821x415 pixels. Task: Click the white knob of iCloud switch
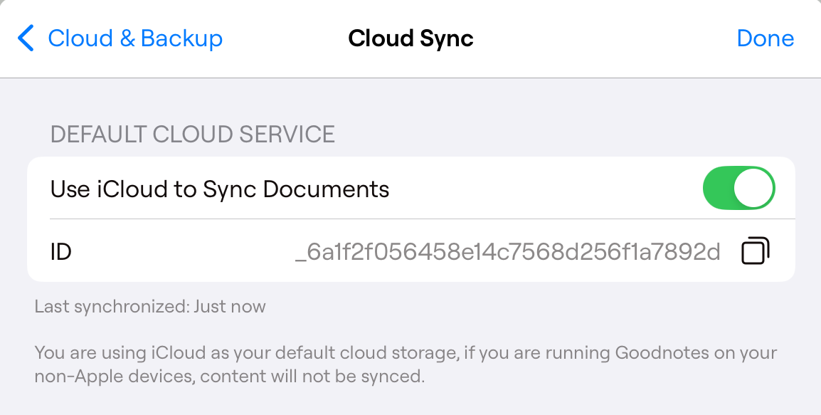point(753,188)
